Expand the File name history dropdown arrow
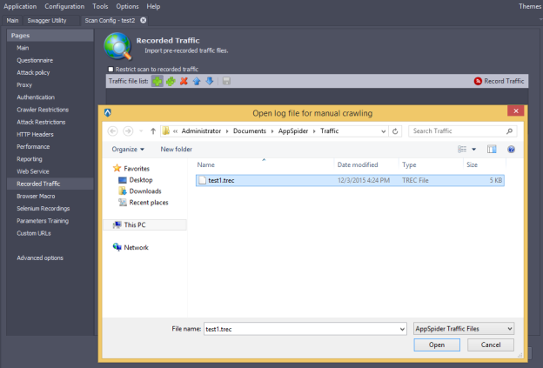The height and width of the screenshot is (368, 543). 401,329
